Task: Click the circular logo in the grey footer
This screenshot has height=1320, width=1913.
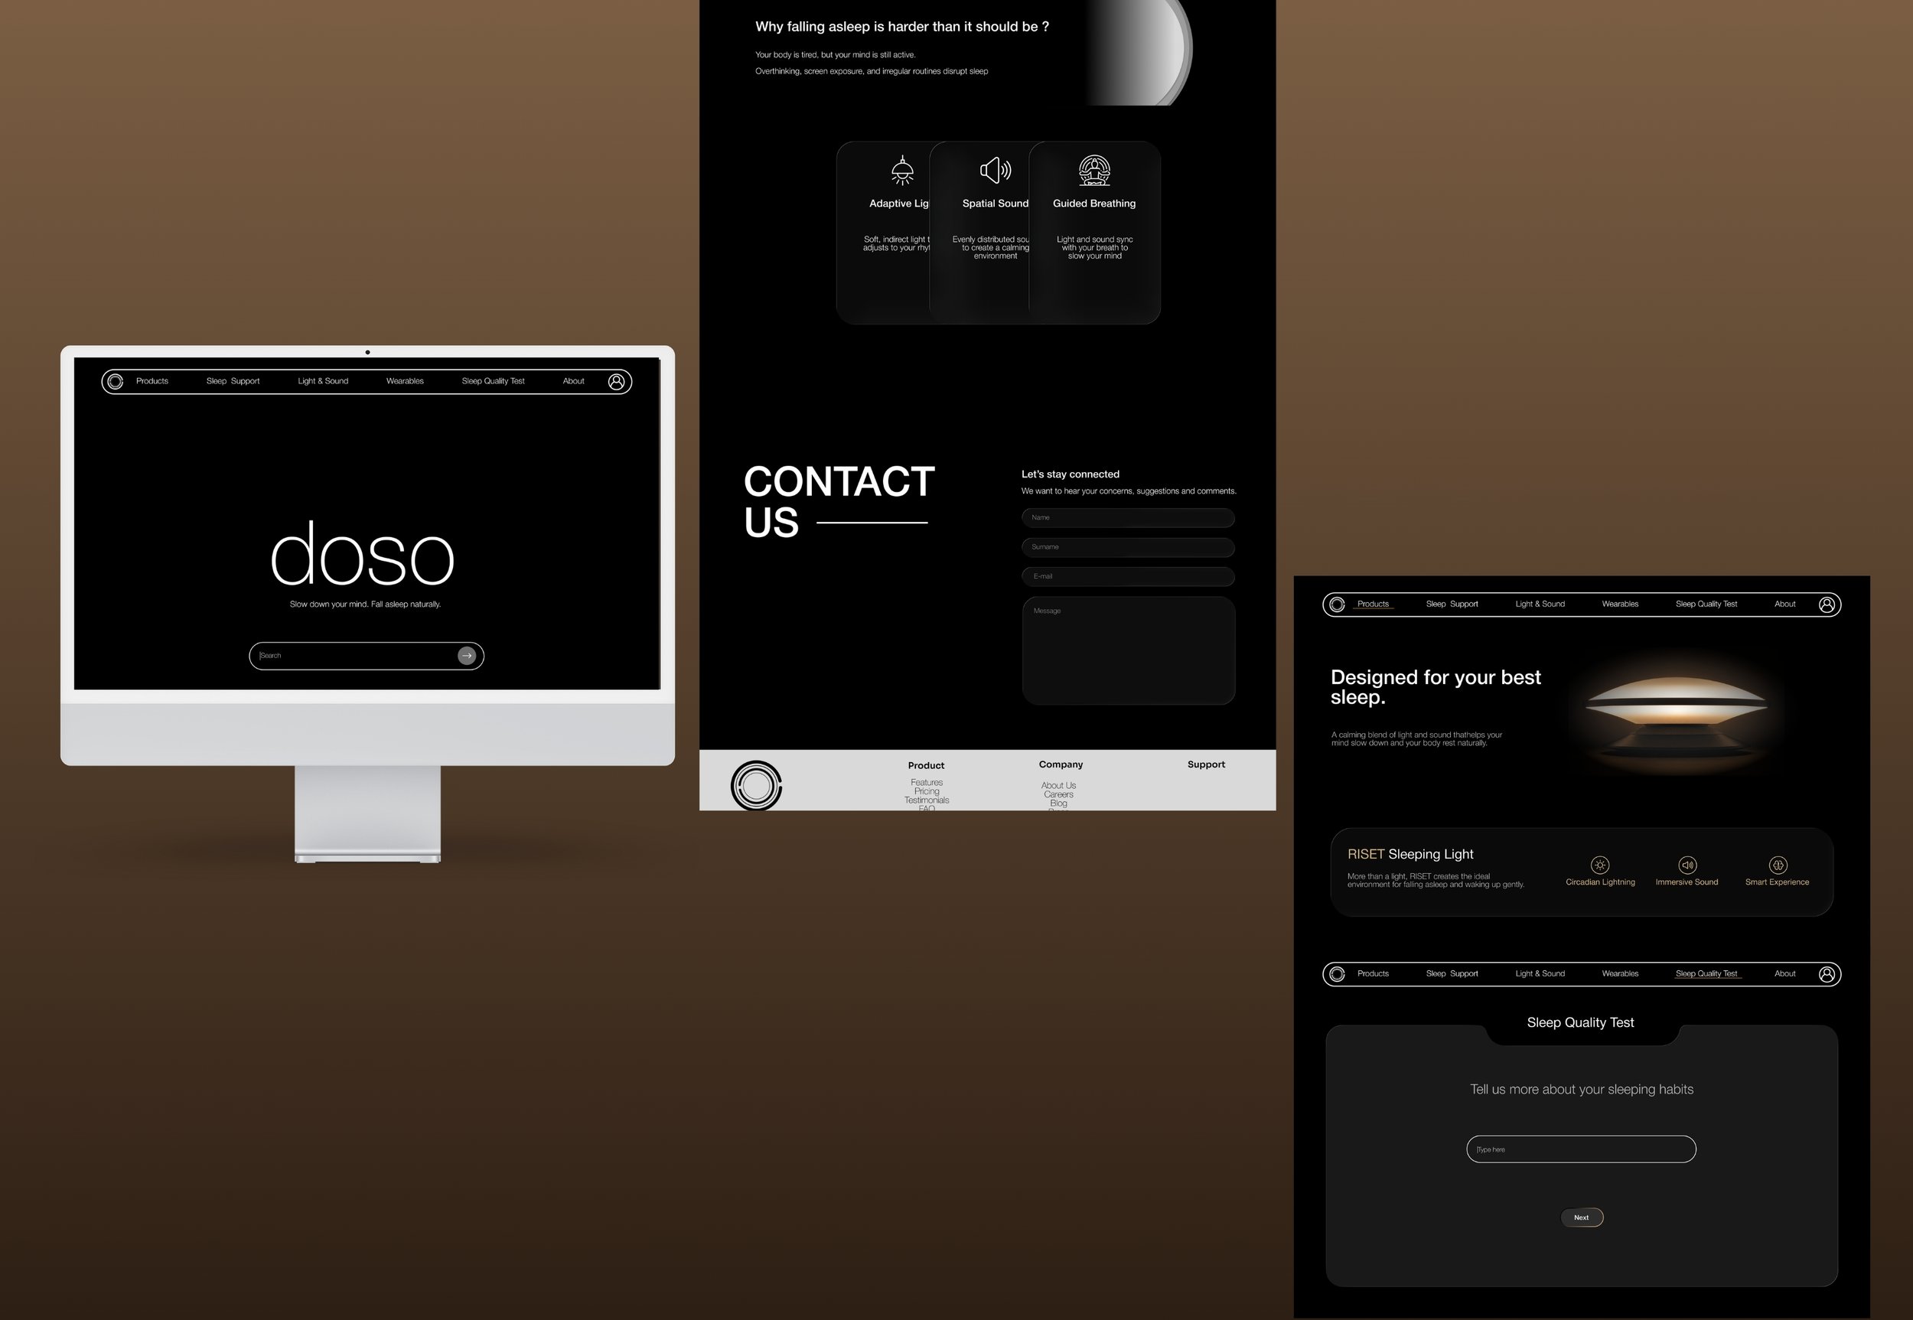Action: point(756,785)
